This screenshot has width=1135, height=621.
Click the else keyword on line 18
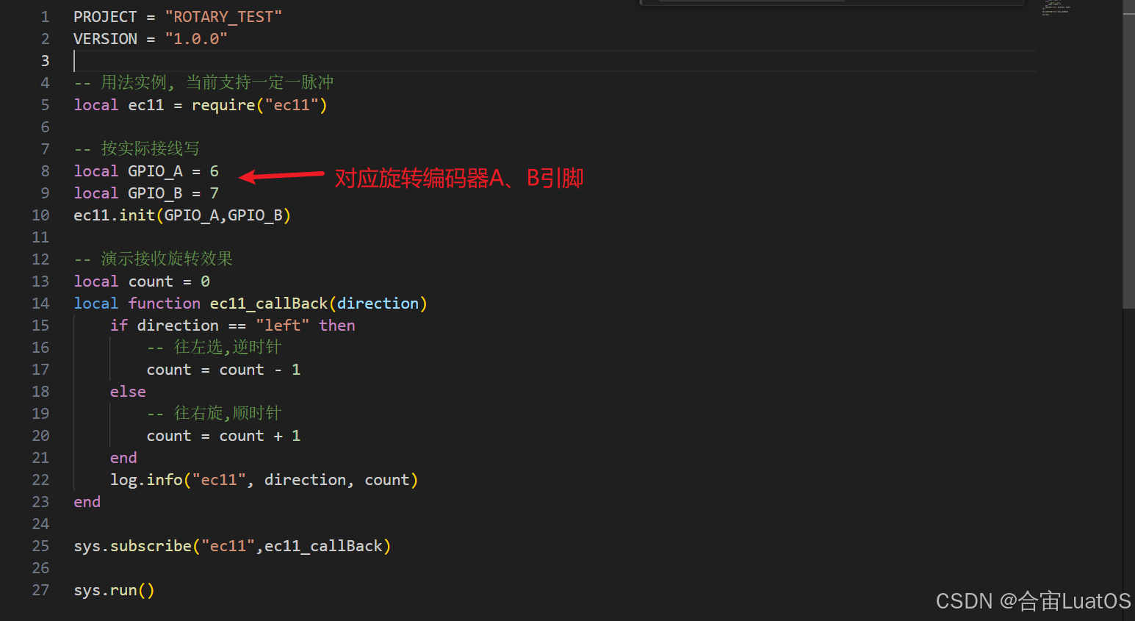pos(128,392)
